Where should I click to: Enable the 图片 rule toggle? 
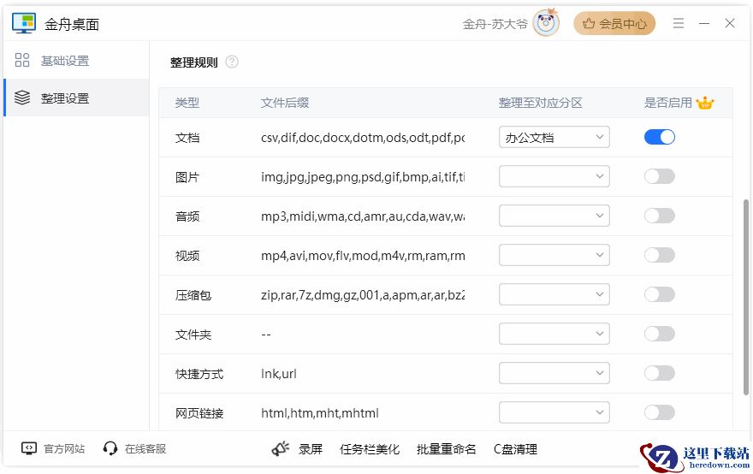click(660, 177)
